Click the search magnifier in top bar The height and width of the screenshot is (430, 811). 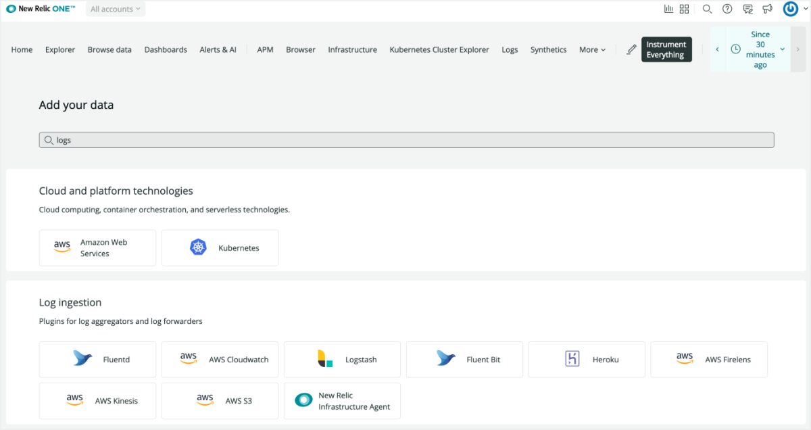pos(707,9)
